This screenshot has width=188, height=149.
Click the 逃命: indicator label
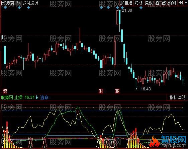point(45,97)
